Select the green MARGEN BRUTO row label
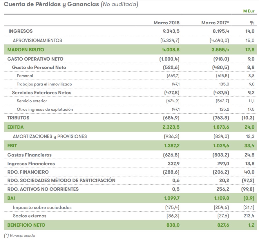Viewport: 259px width, 240px height. 26,50
